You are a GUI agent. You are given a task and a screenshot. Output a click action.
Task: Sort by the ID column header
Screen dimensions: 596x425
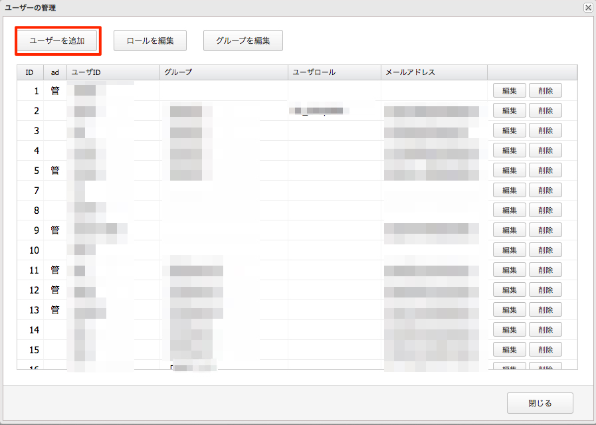click(30, 72)
